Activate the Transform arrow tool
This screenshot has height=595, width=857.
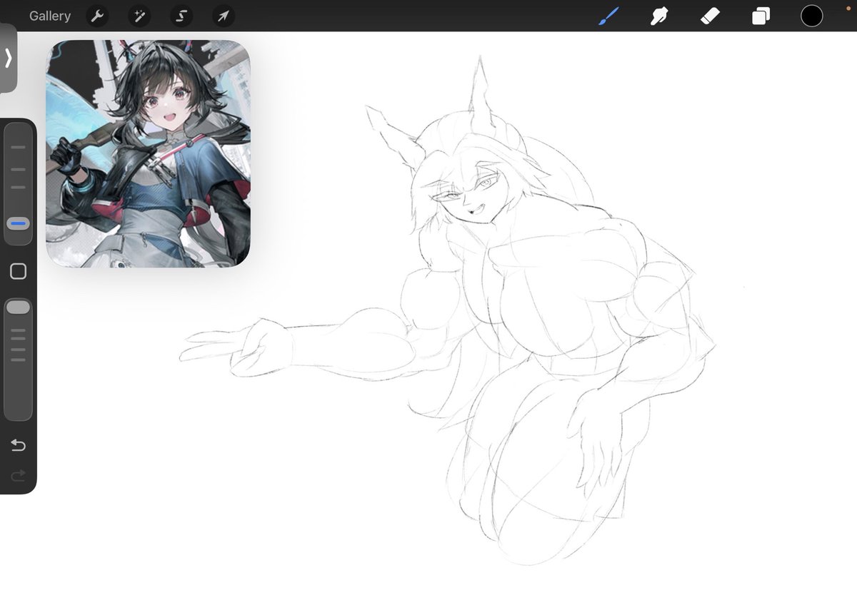click(x=224, y=16)
